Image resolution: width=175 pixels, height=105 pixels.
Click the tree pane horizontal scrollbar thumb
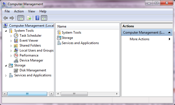(x=27, y=94)
